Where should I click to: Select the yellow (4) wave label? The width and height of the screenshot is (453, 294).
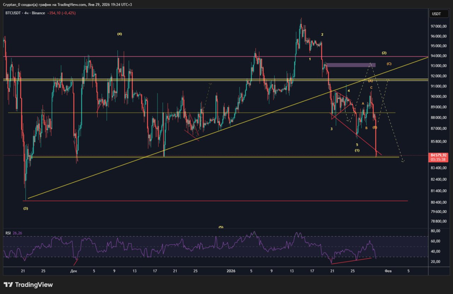click(x=120, y=34)
